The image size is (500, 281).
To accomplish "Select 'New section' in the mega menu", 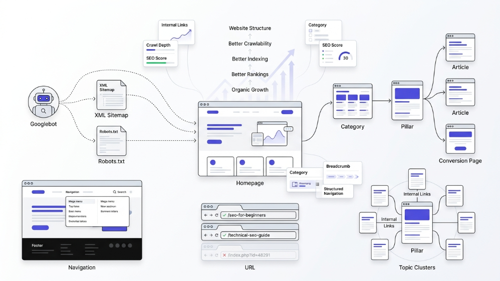I will (x=108, y=206).
